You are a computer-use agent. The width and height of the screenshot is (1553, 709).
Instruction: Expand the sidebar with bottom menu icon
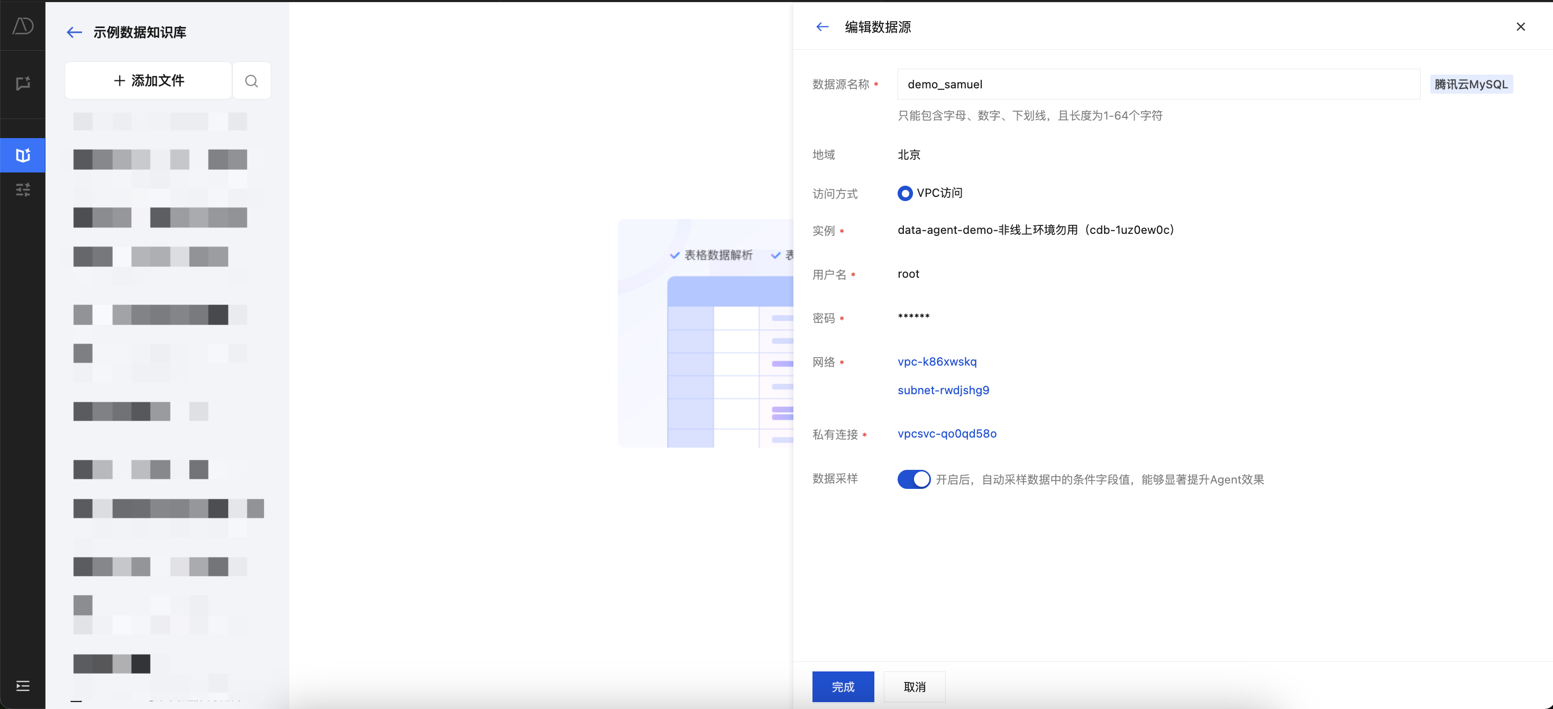[23, 686]
